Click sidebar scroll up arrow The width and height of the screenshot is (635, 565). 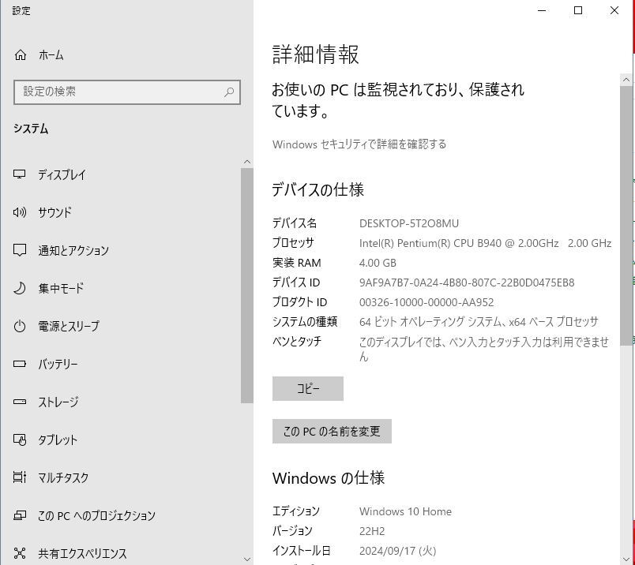[x=247, y=162]
